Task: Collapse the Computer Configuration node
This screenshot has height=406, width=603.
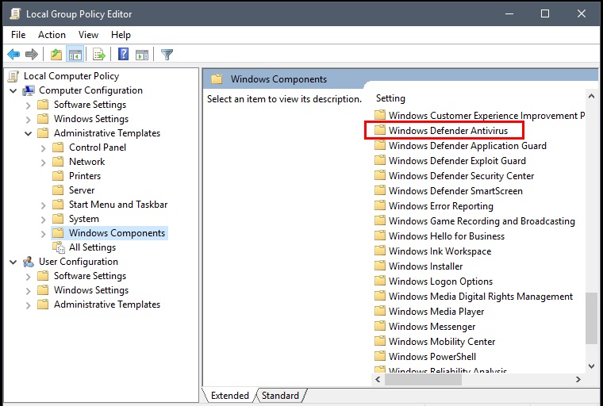Action: (13, 90)
